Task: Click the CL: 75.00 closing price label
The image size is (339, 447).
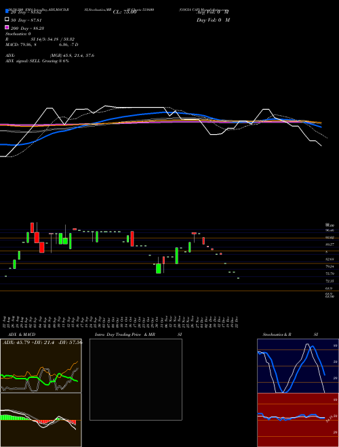Action: [125, 12]
